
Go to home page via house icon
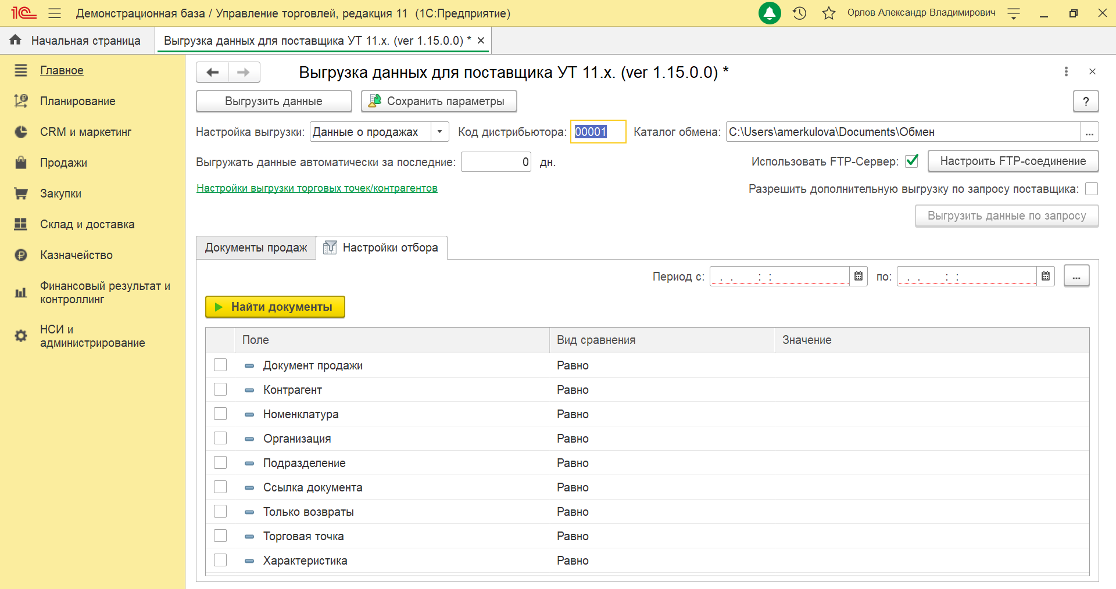16,40
